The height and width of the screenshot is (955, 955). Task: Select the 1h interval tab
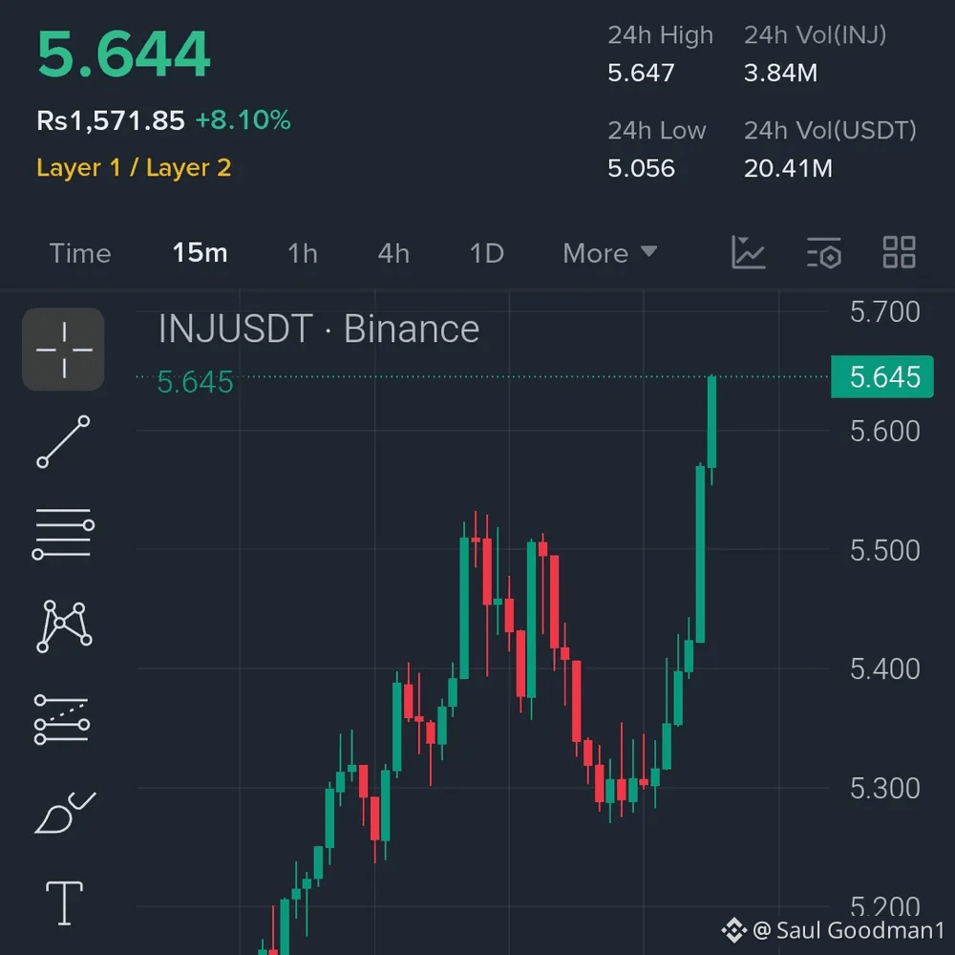pyautogui.click(x=303, y=253)
